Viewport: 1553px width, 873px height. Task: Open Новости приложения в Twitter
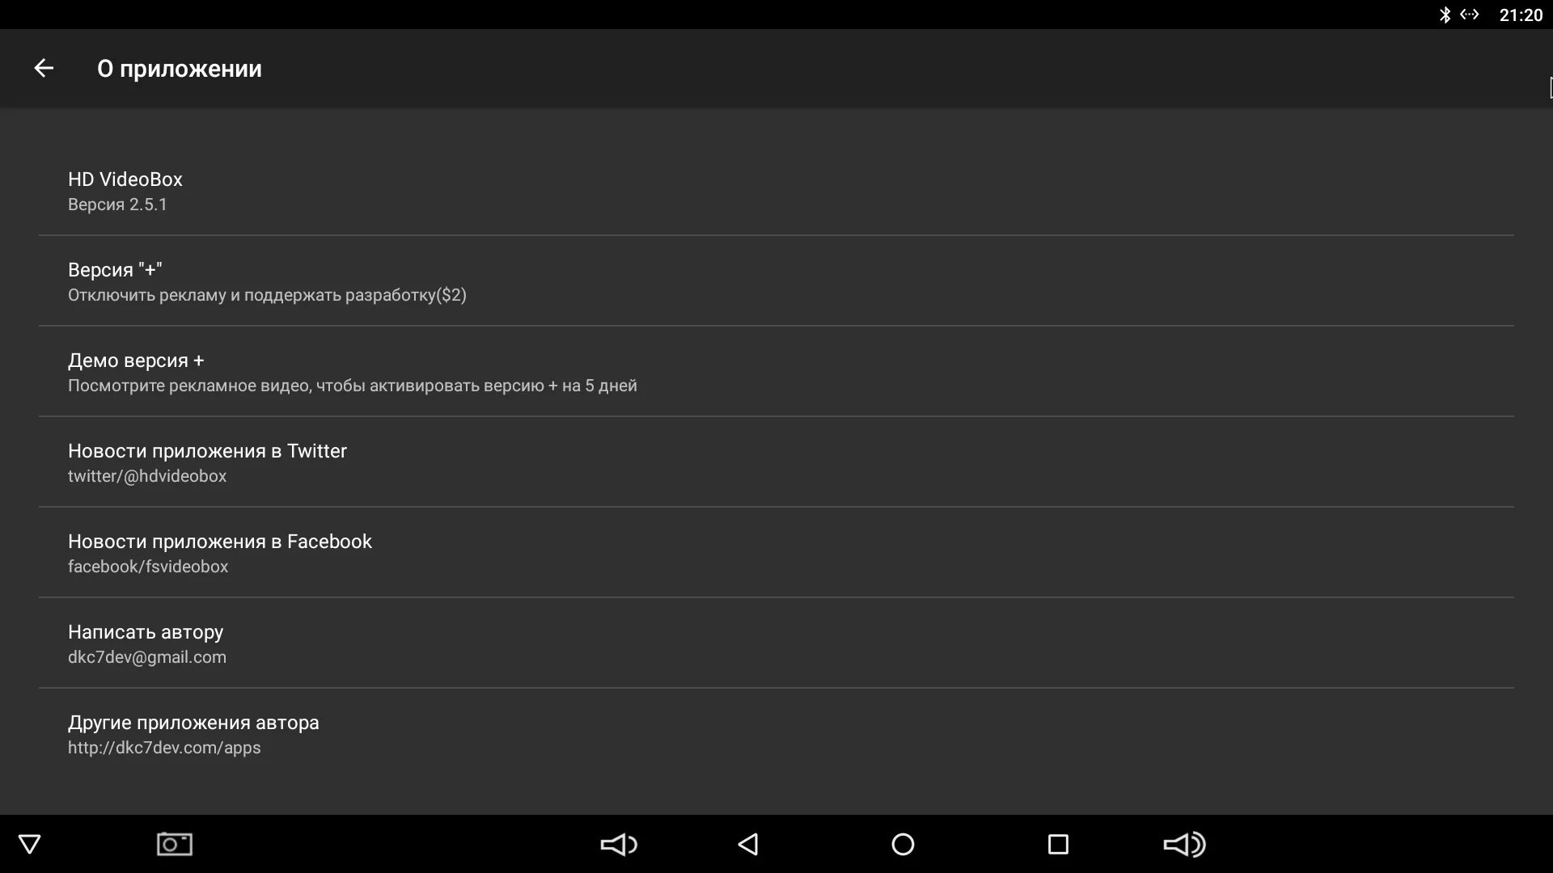click(776, 462)
